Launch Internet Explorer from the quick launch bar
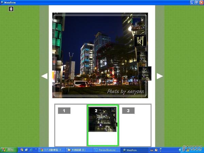204x153 pixels. pos(31,150)
